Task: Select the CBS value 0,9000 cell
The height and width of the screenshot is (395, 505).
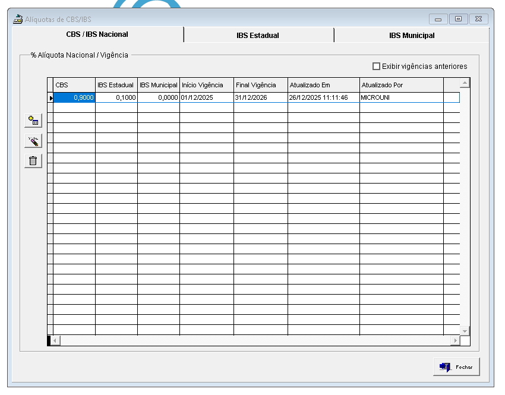Action: [x=74, y=98]
